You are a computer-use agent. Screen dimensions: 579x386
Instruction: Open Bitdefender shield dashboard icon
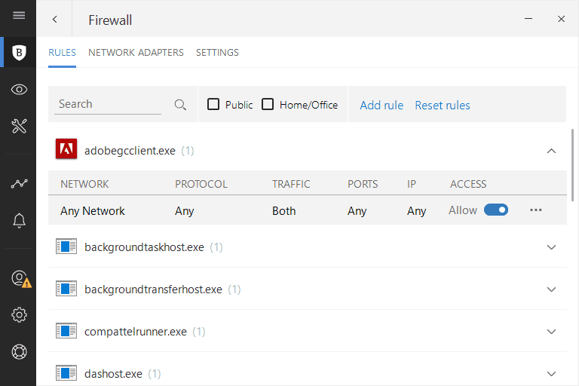pyautogui.click(x=19, y=53)
